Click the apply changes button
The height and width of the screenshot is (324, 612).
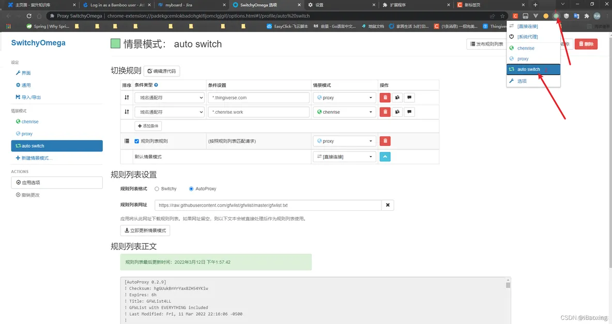[57, 182]
